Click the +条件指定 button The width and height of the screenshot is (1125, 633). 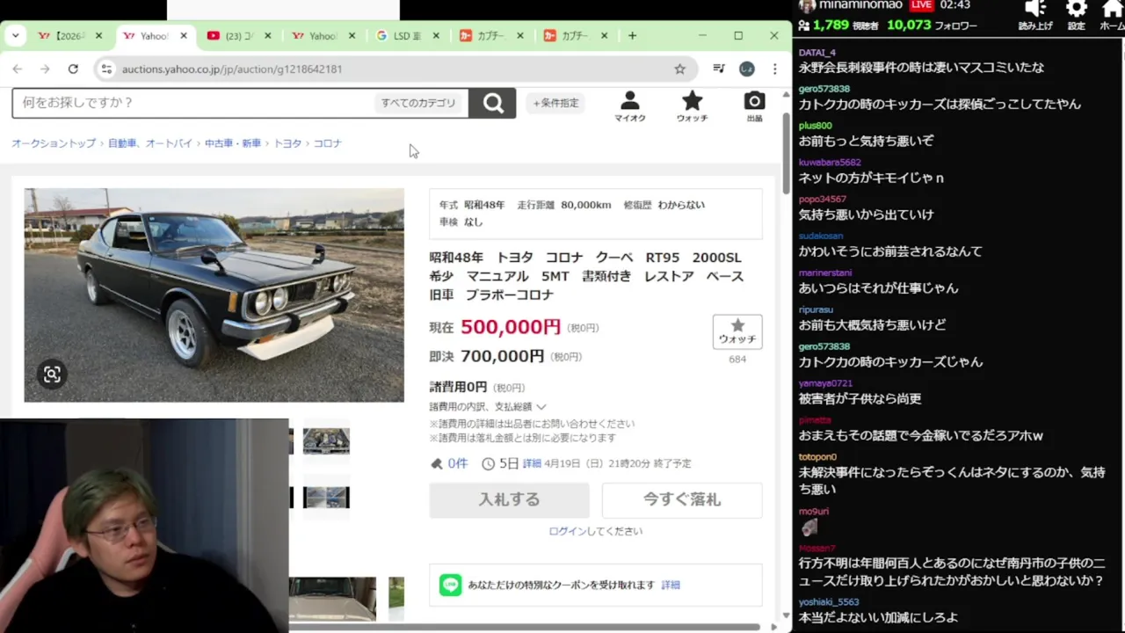click(x=555, y=103)
